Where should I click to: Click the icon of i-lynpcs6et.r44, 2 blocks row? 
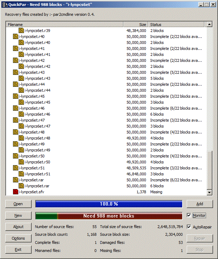[x=21, y=90]
